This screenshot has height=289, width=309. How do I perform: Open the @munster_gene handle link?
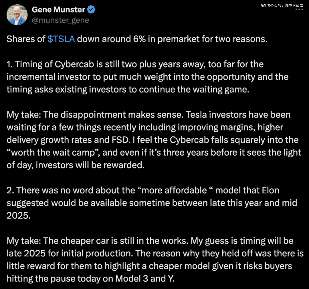tap(60, 20)
